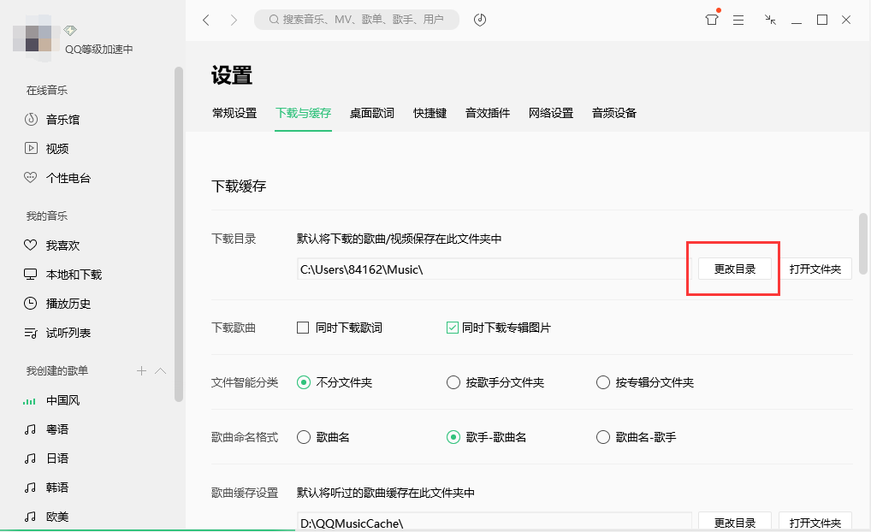Click the back navigation arrow
Viewport: 871px width, 532px height.
206,19
